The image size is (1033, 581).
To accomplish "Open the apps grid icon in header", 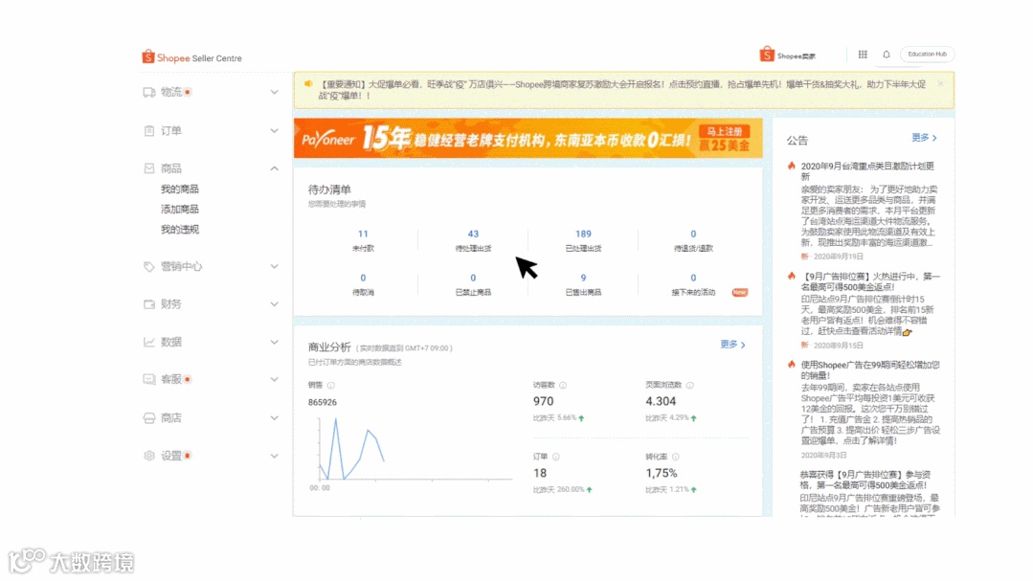I will [863, 55].
